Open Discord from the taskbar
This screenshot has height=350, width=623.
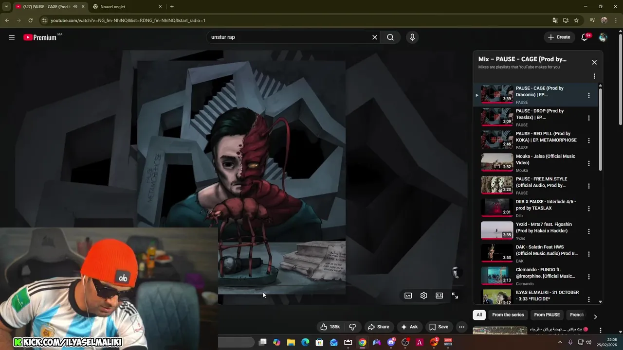point(391,342)
